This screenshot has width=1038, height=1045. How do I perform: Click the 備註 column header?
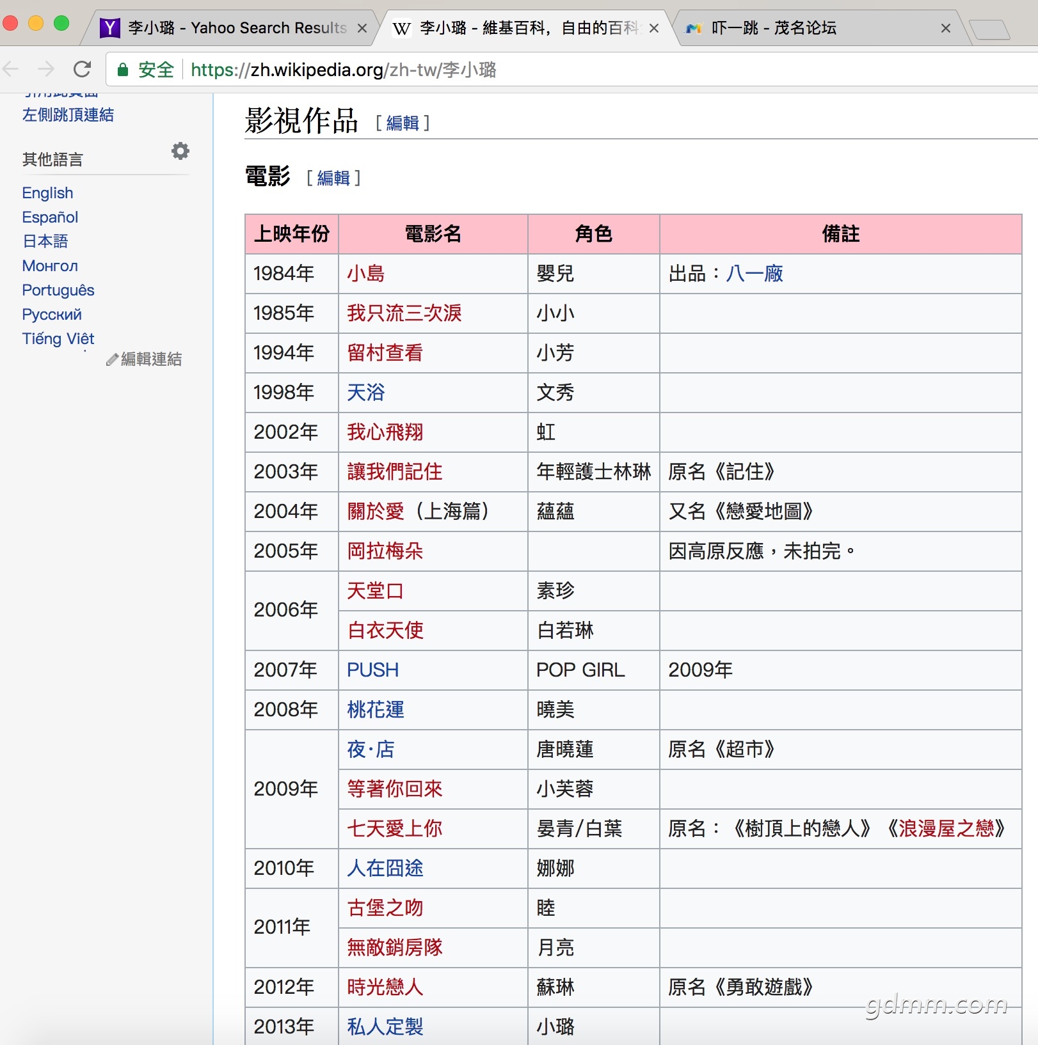point(841,234)
